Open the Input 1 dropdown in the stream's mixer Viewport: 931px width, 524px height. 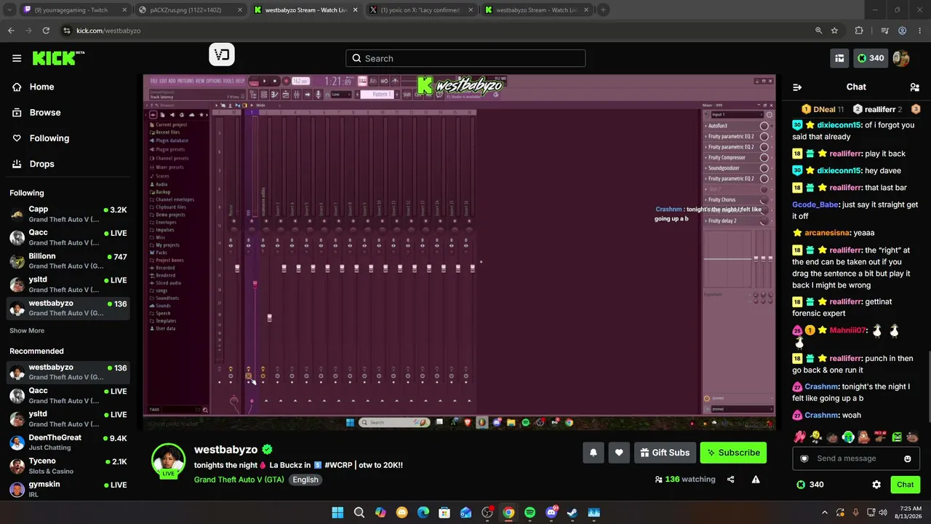click(738, 114)
